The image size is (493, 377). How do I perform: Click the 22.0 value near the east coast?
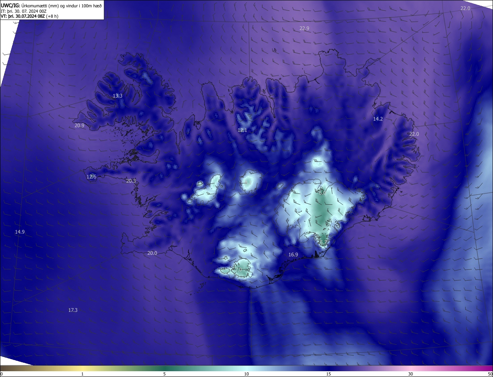point(414,134)
